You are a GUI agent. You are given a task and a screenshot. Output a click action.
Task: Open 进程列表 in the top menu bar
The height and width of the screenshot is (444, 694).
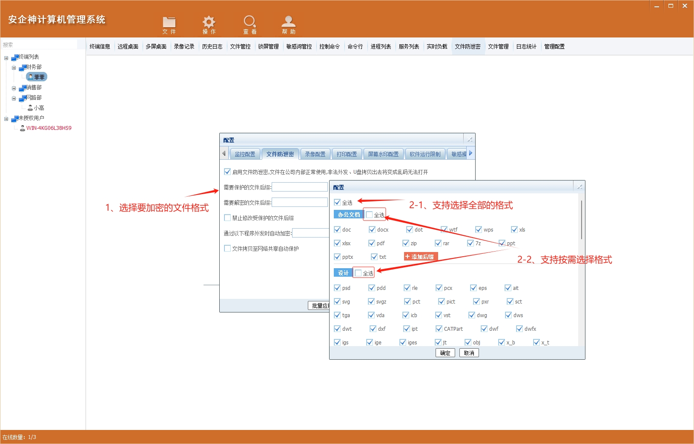(381, 46)
